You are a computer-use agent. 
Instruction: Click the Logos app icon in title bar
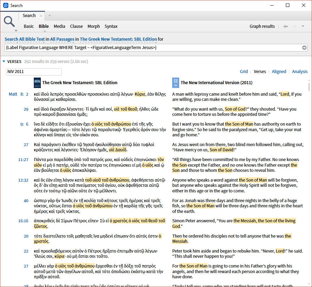coord(6,5)
